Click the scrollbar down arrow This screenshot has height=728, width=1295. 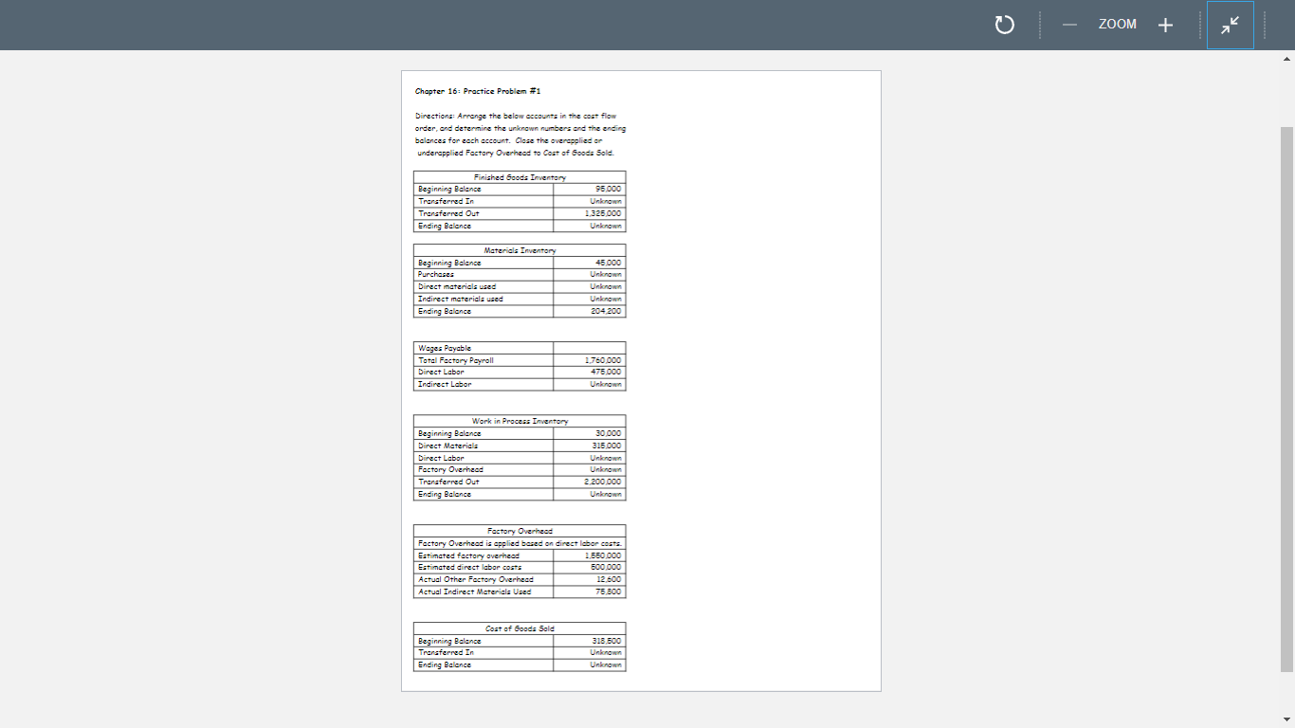[x=1287, y=719]
